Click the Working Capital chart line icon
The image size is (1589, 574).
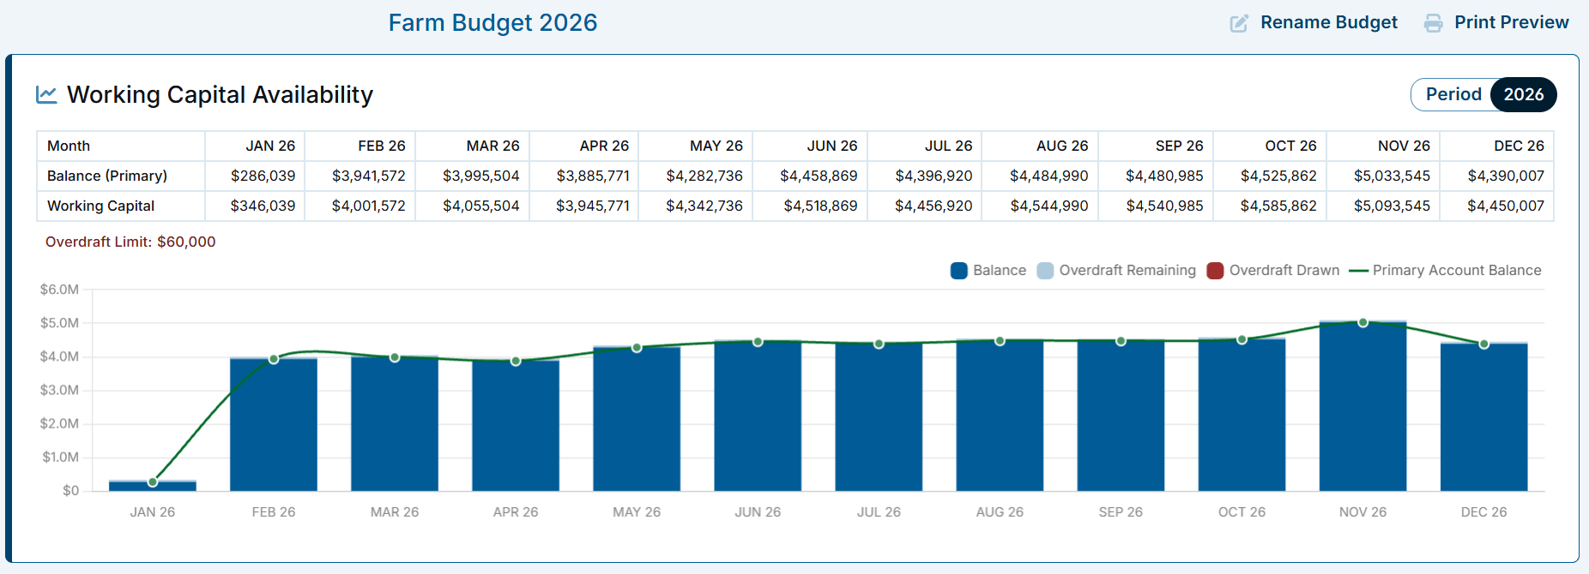coord(46,94)
